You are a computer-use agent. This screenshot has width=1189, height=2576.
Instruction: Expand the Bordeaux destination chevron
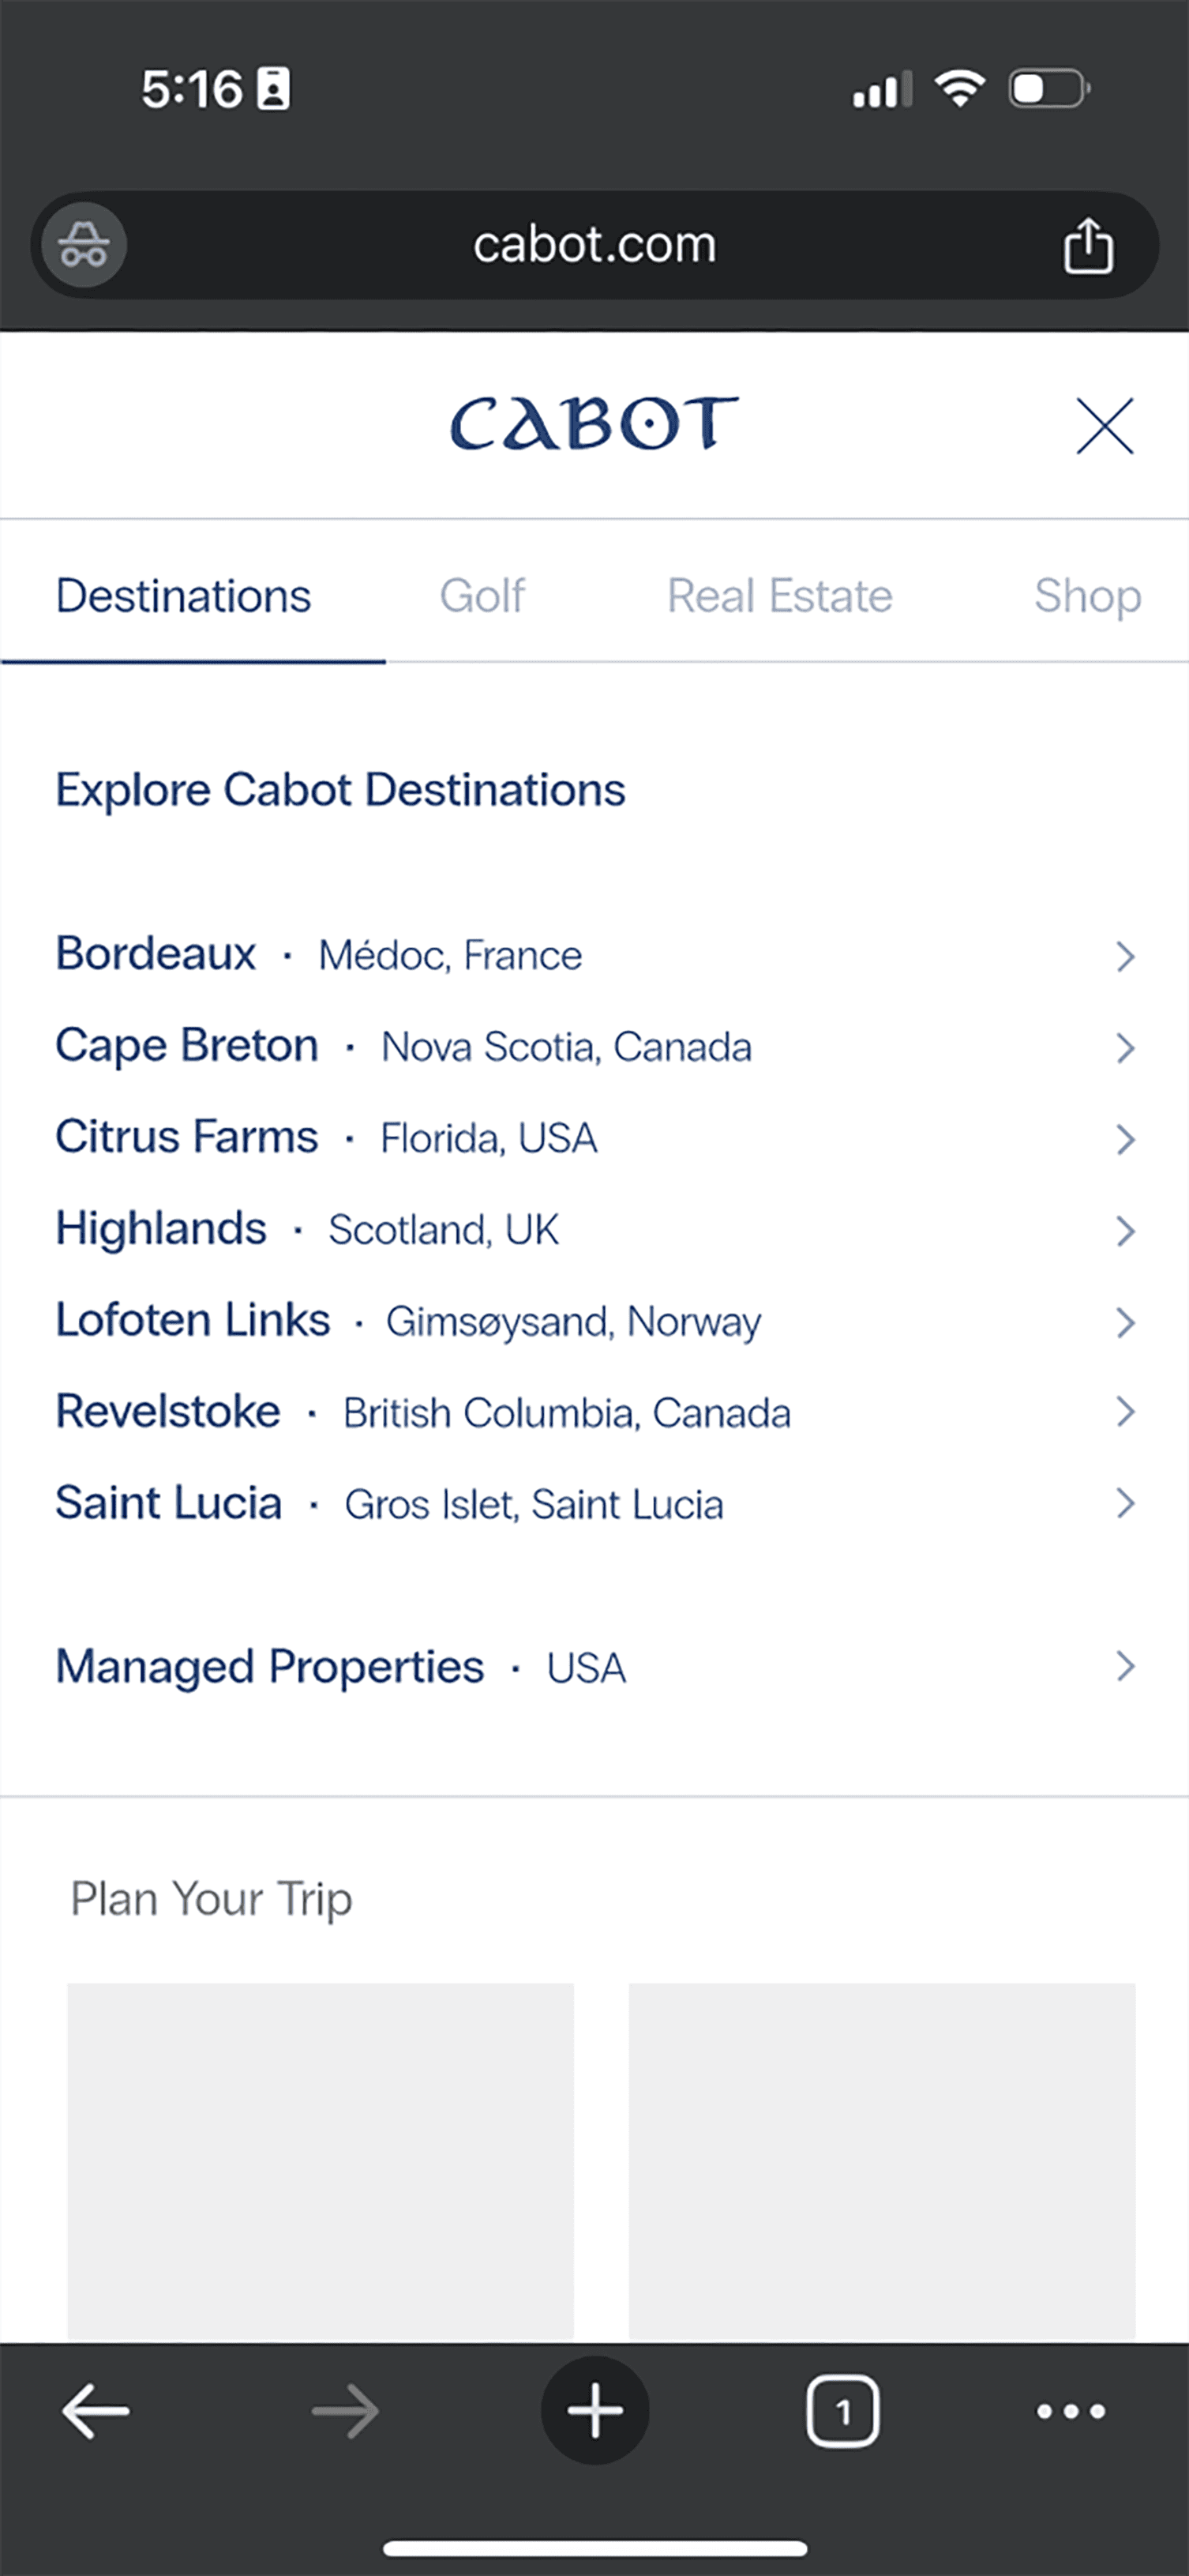pos(1125,957)
